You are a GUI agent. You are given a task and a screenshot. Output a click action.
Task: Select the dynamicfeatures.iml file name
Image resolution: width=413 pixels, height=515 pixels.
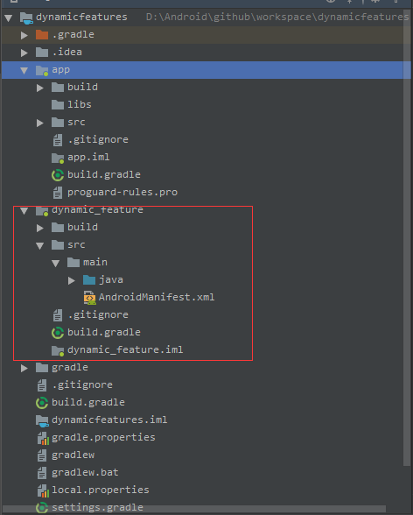109,420
